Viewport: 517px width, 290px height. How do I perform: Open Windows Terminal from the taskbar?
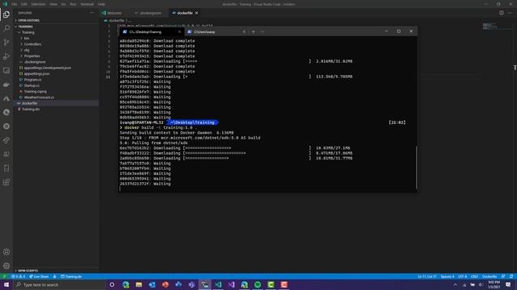pyautogui.click(x=204, y=284)
